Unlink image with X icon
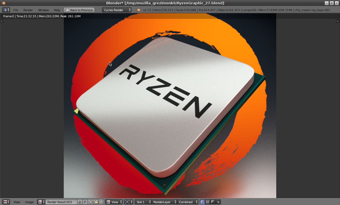Viewport: 340px width, 205px height. click(x=101, y=202)
